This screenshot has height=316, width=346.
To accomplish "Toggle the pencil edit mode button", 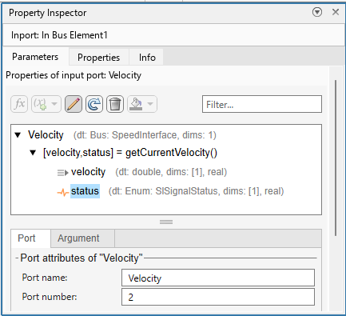I will pos(74,104).
